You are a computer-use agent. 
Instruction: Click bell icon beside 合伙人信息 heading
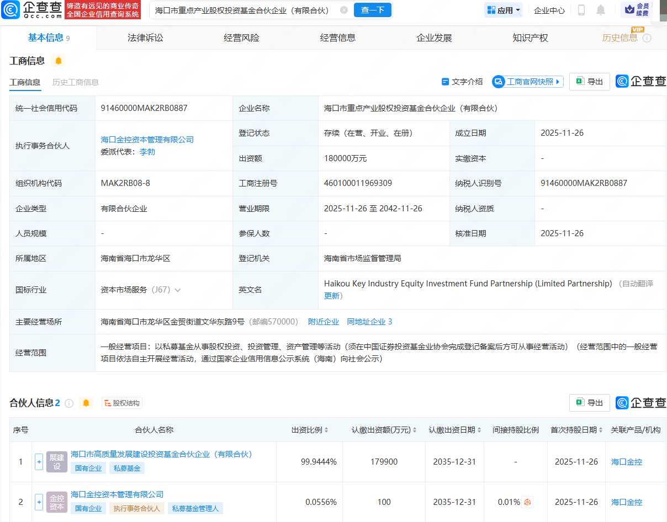click(86, 403)
